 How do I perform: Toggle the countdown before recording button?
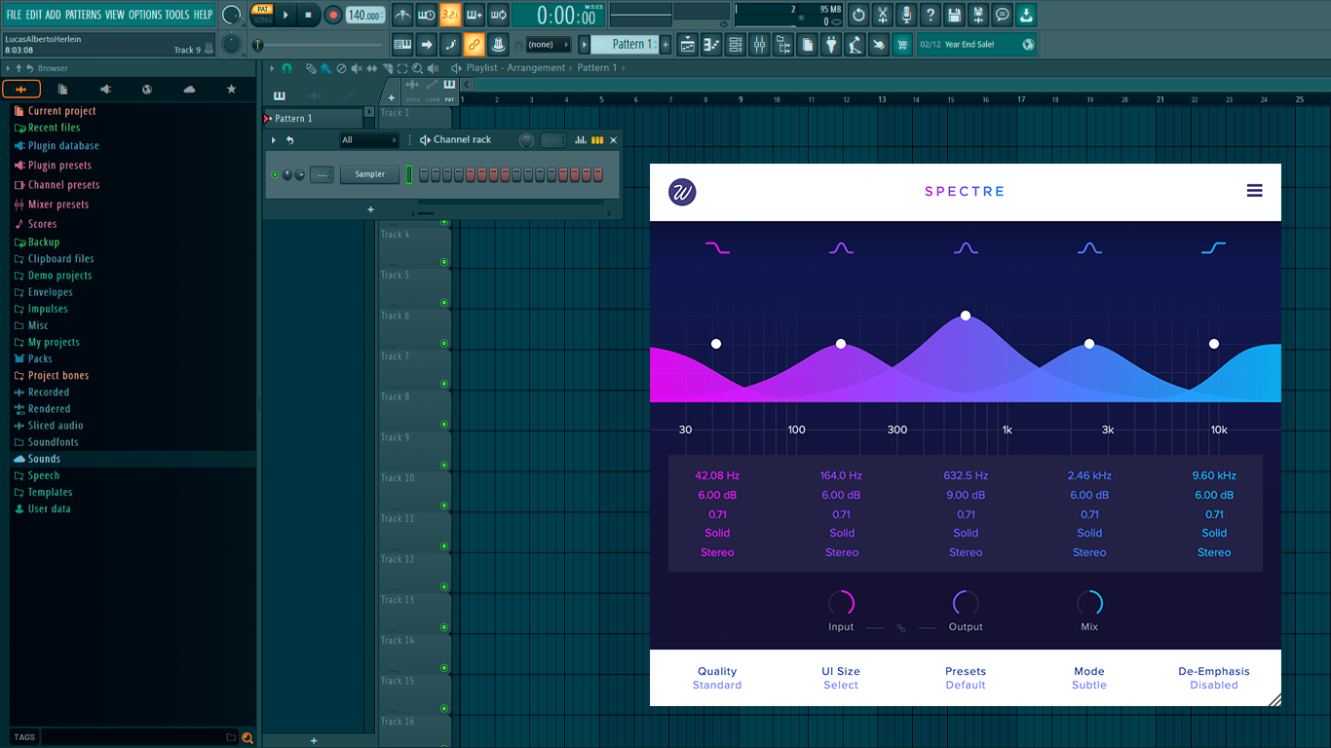point(450,15)
